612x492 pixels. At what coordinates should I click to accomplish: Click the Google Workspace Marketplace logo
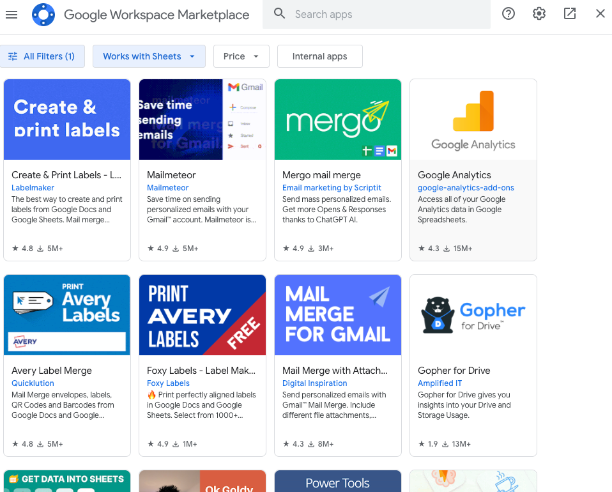coord(43,15)
